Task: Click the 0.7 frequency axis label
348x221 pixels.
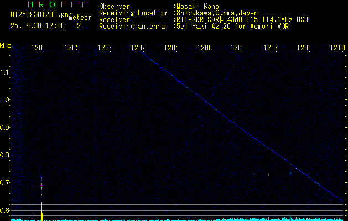Action: pyautogui.click(x=4, y=183)
